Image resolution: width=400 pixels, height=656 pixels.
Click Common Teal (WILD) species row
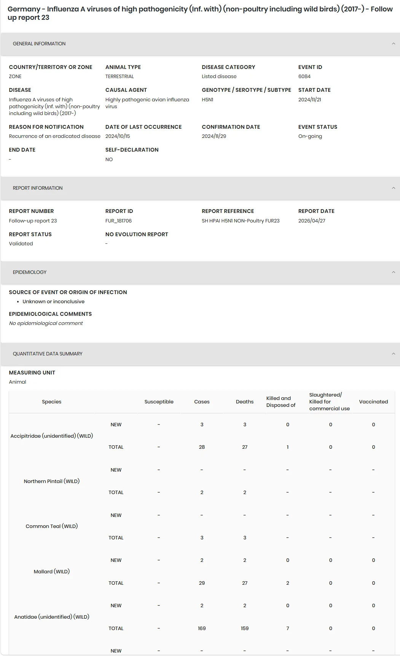[52, 526]
